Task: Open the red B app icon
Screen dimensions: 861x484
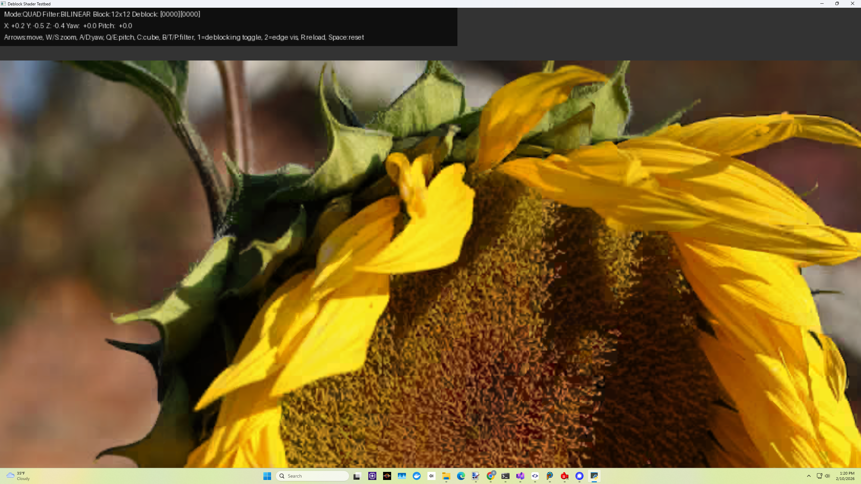Action: click(564, 476)
